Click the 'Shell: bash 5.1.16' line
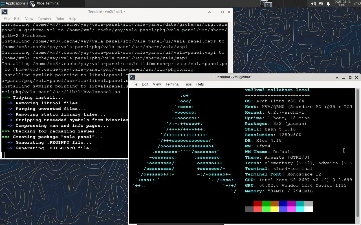 [x=270, y=129]
